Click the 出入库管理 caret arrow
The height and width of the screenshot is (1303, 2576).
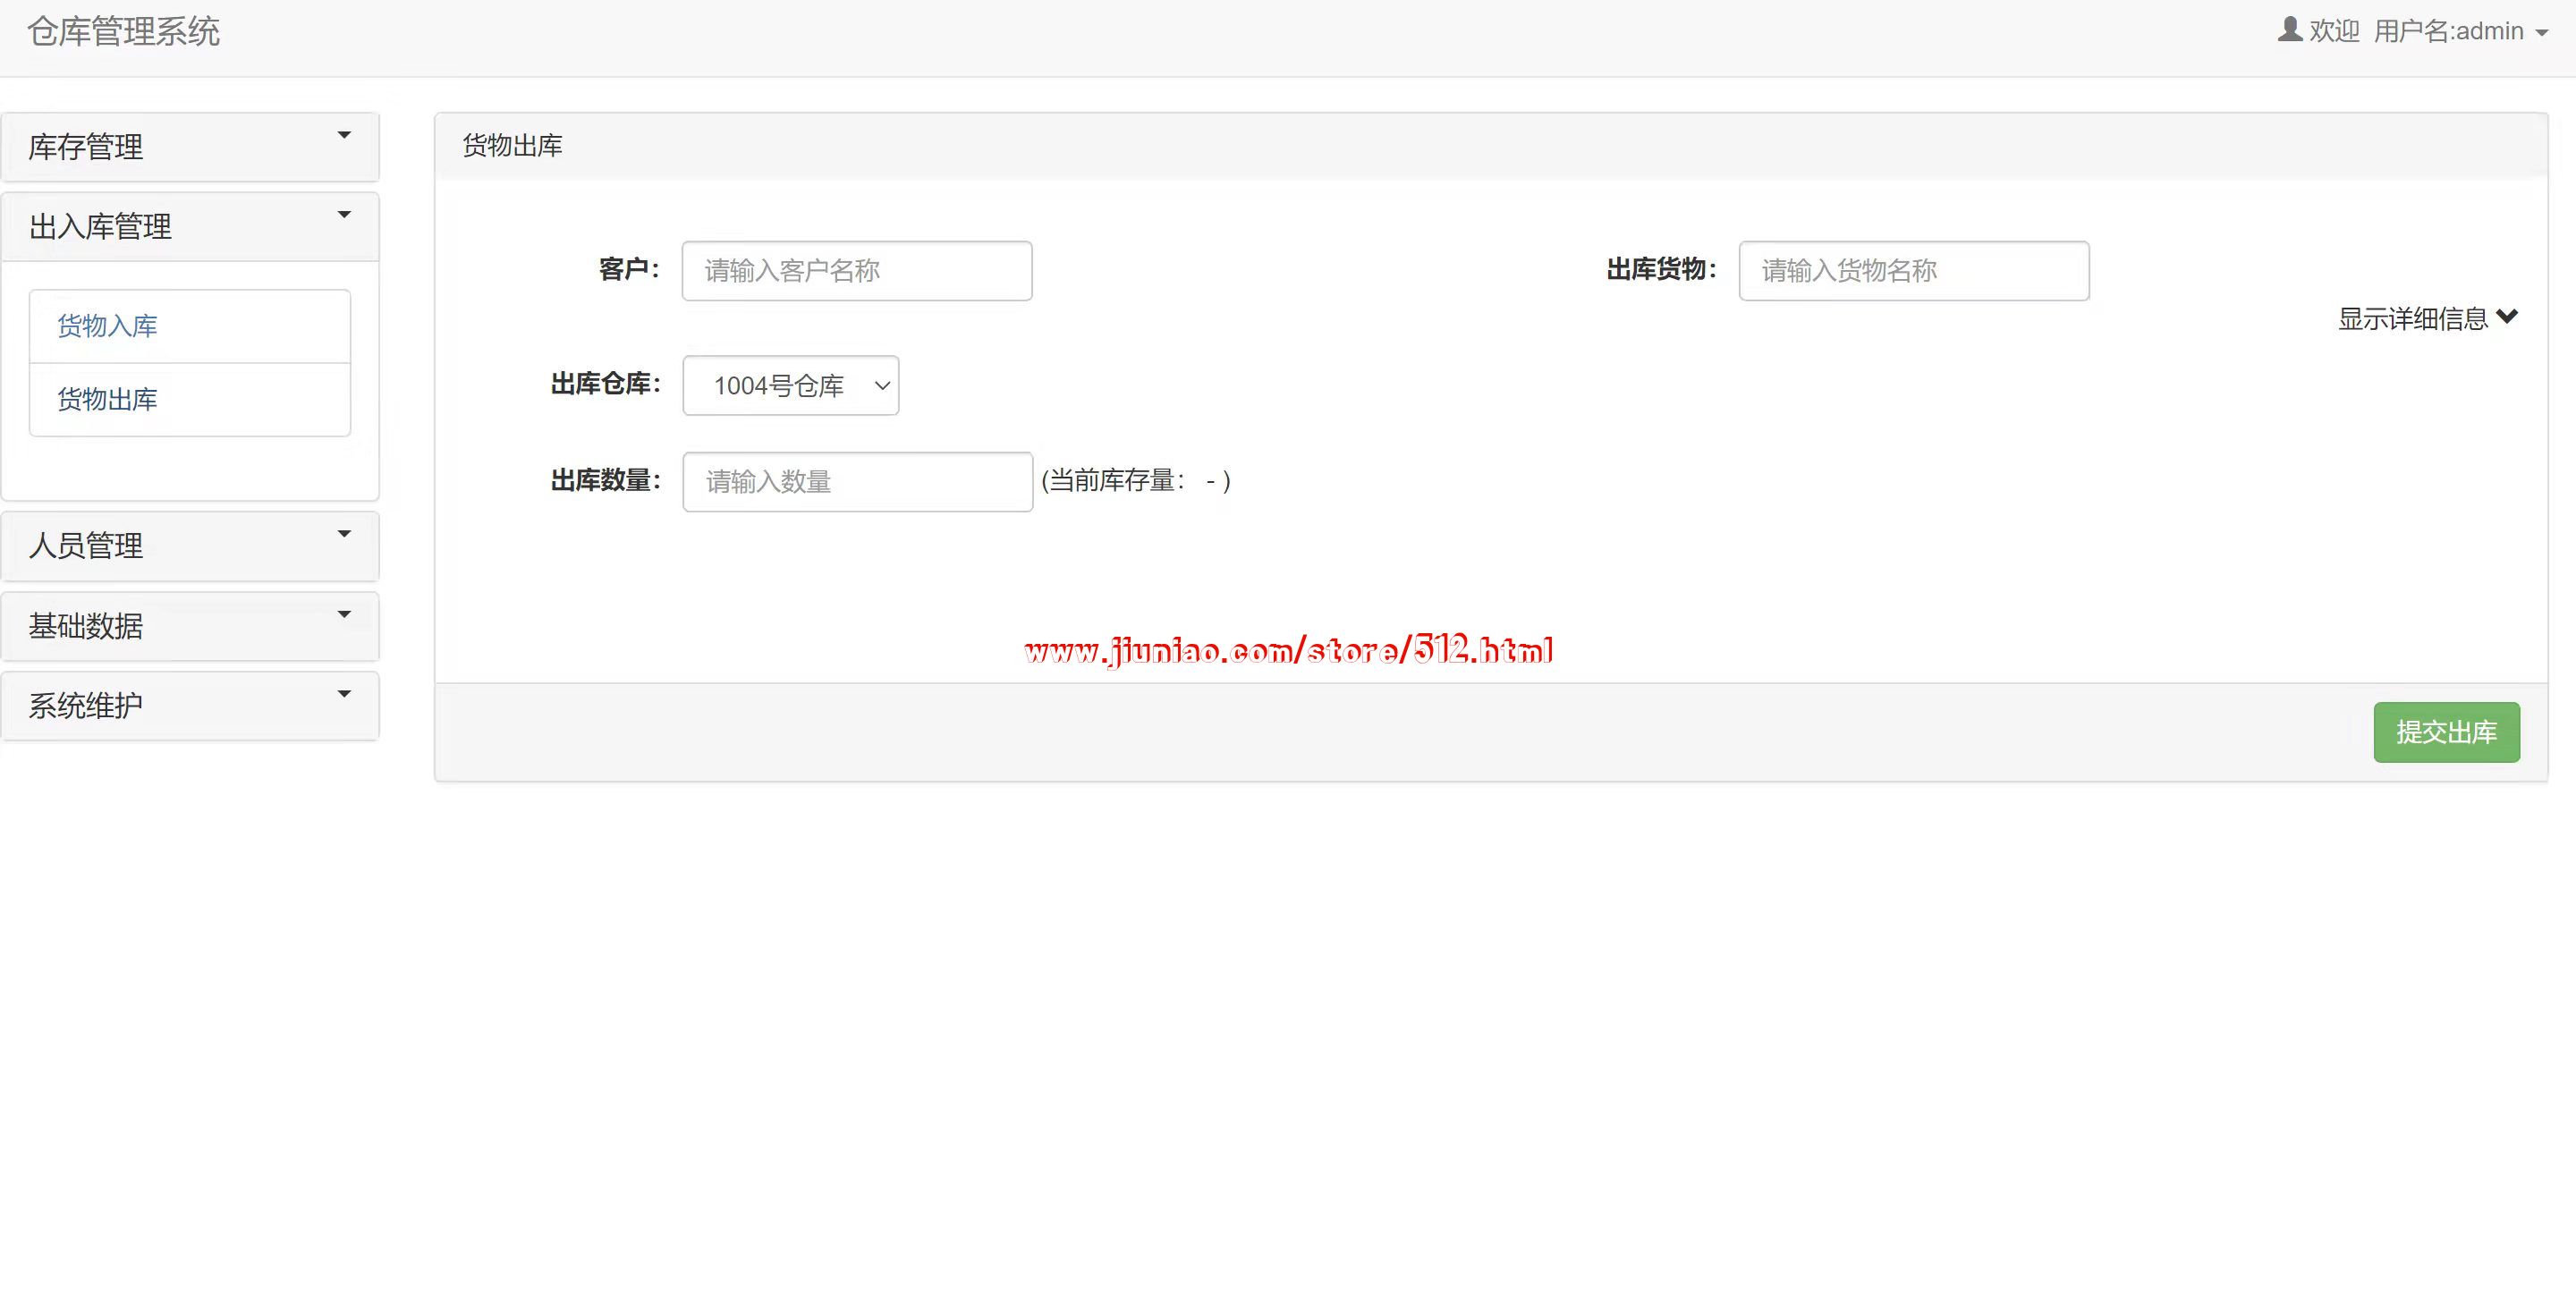click(x=344, y=215)
